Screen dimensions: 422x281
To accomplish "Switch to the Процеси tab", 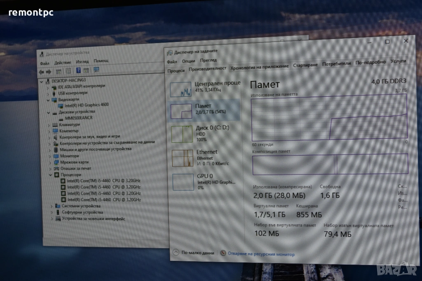I will 176,70.
